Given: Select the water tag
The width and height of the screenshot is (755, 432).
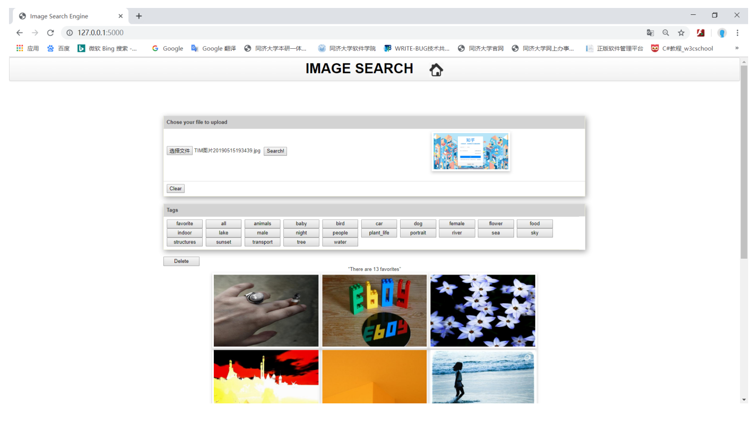Looking at the screenshot, I should click(340, 242).
